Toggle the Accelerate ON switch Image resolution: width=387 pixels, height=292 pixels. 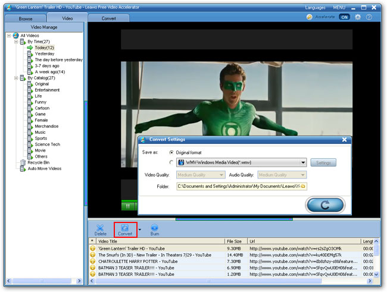coord(344,17)
